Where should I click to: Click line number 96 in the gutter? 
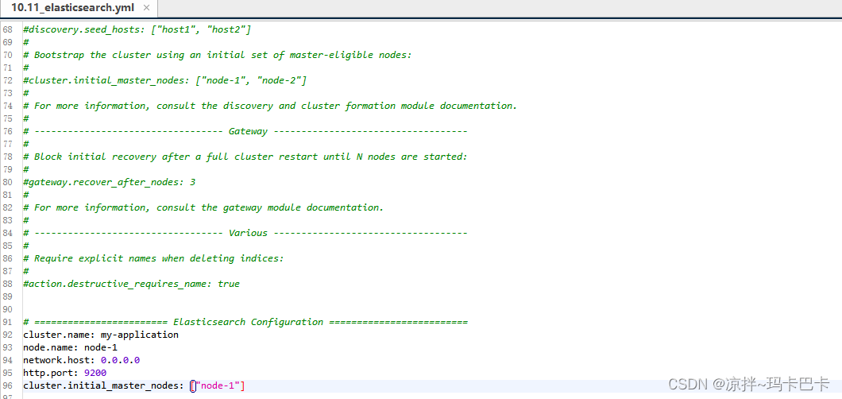7,385
